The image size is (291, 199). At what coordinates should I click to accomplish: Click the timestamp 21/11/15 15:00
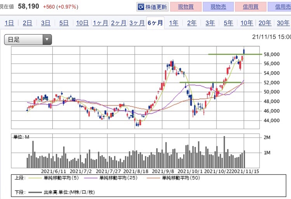coord(272,37)
